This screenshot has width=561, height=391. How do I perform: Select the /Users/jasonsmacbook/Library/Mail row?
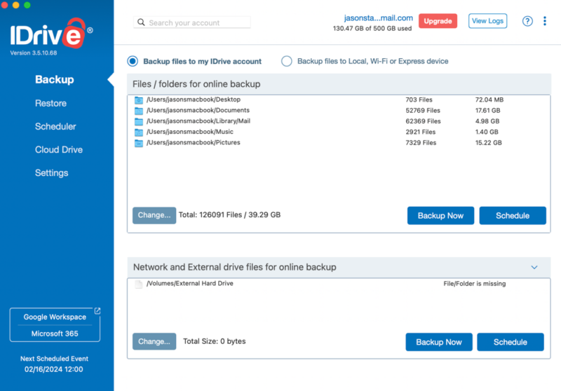(x=339, y=121)
